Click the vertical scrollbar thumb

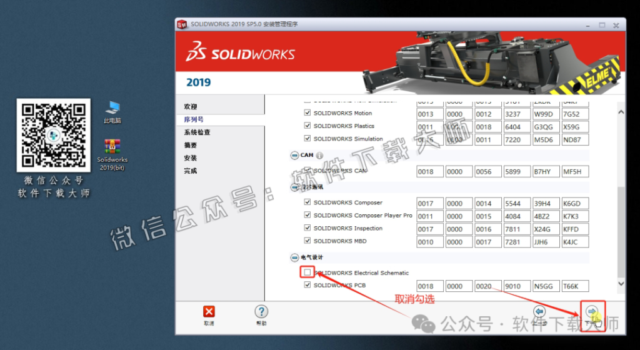[x=621, y=231]
